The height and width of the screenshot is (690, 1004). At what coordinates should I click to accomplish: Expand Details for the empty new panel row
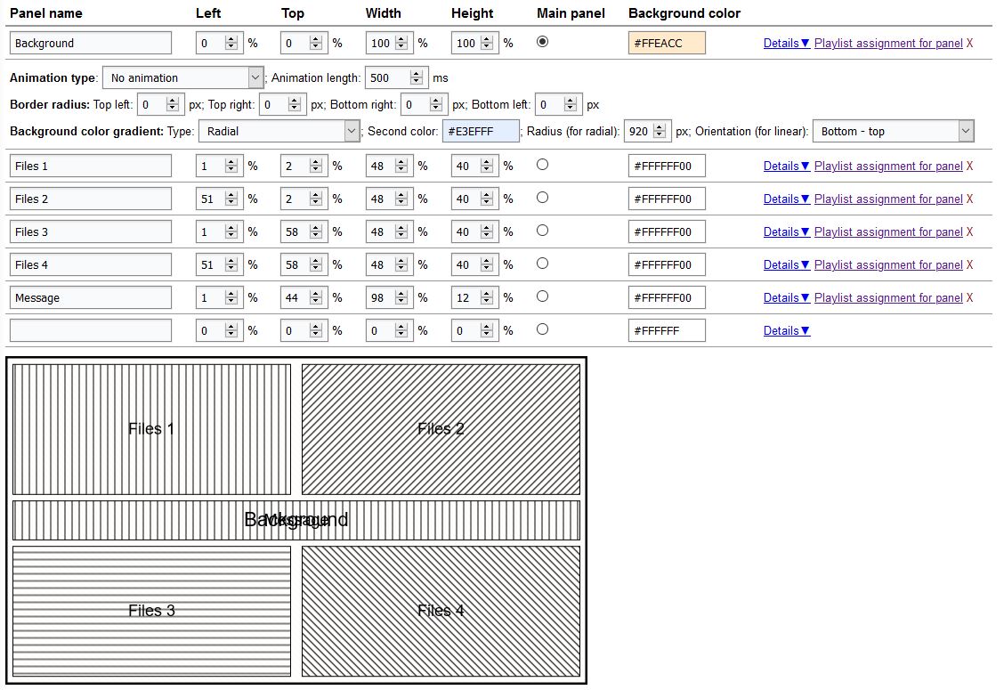coord(786,330)
